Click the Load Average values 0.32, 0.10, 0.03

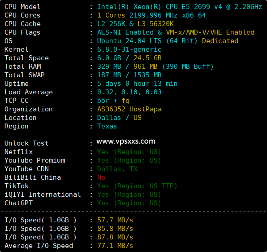(129, 92)
